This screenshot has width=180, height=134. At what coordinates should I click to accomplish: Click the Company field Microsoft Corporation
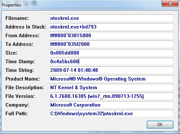point(111,105)
